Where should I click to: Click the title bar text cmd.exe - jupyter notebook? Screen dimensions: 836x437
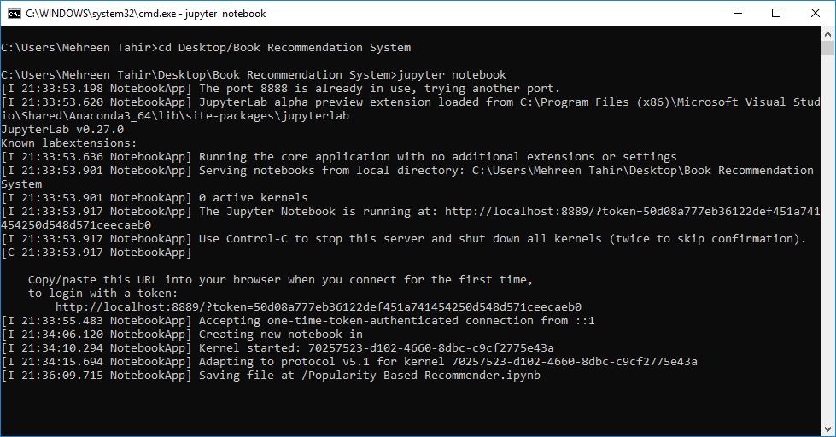coord(145,14)
